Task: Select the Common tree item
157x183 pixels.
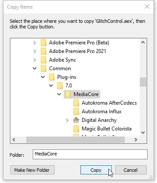Action: click(60, 68)
